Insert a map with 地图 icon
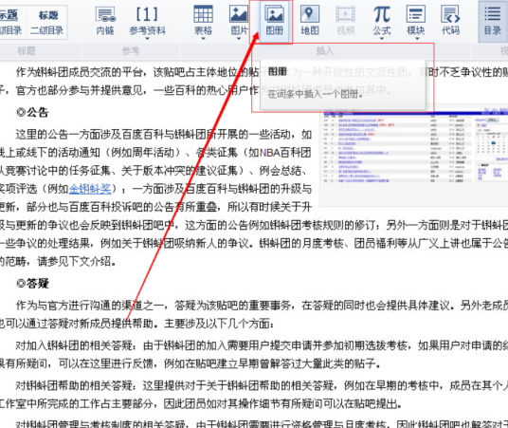Viewport: 508px width, 428px height. pos(310,20)
